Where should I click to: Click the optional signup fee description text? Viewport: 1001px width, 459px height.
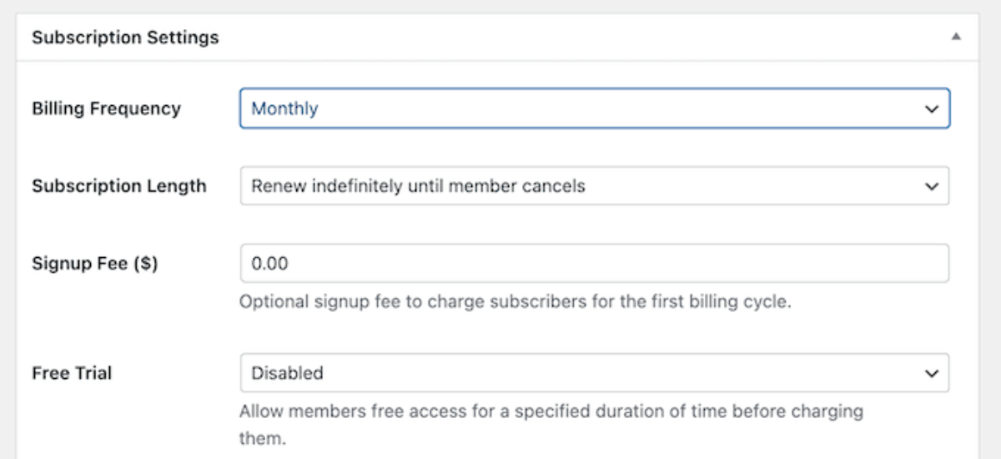click(x=515, y=301)
